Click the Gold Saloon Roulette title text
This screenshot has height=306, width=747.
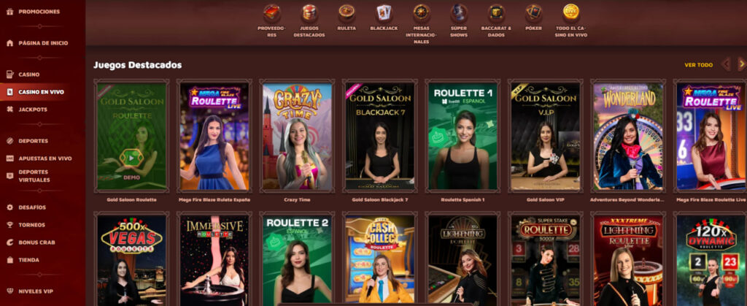[x=131, y=199]
